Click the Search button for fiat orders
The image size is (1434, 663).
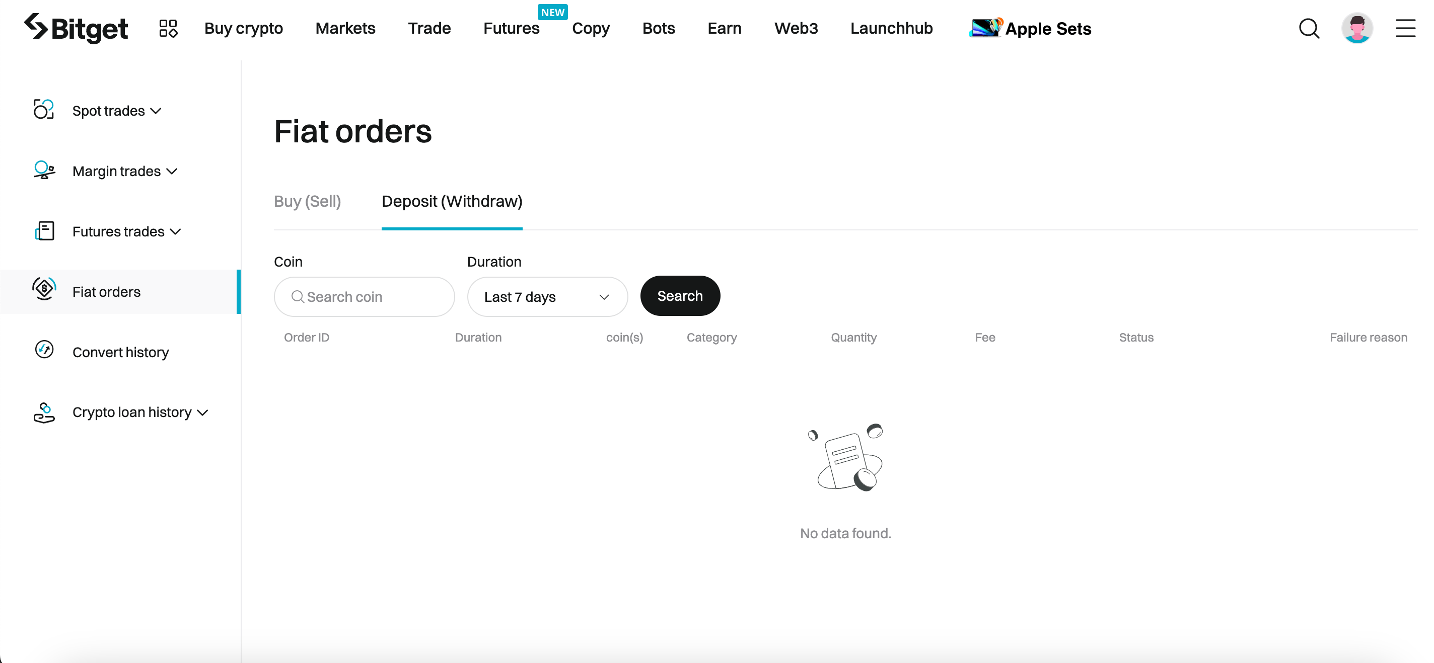point(680,296)
